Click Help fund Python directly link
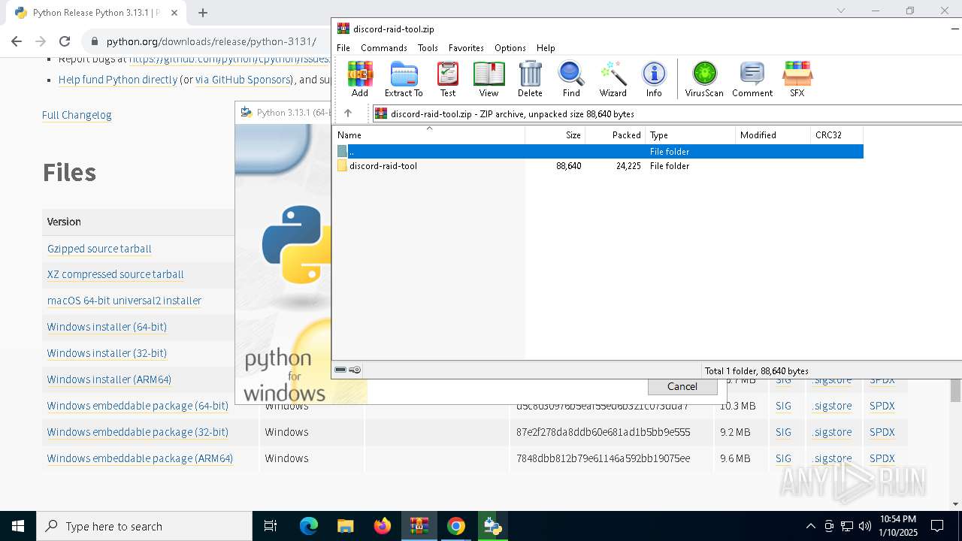The image size is (962, 541). (118, 80)
